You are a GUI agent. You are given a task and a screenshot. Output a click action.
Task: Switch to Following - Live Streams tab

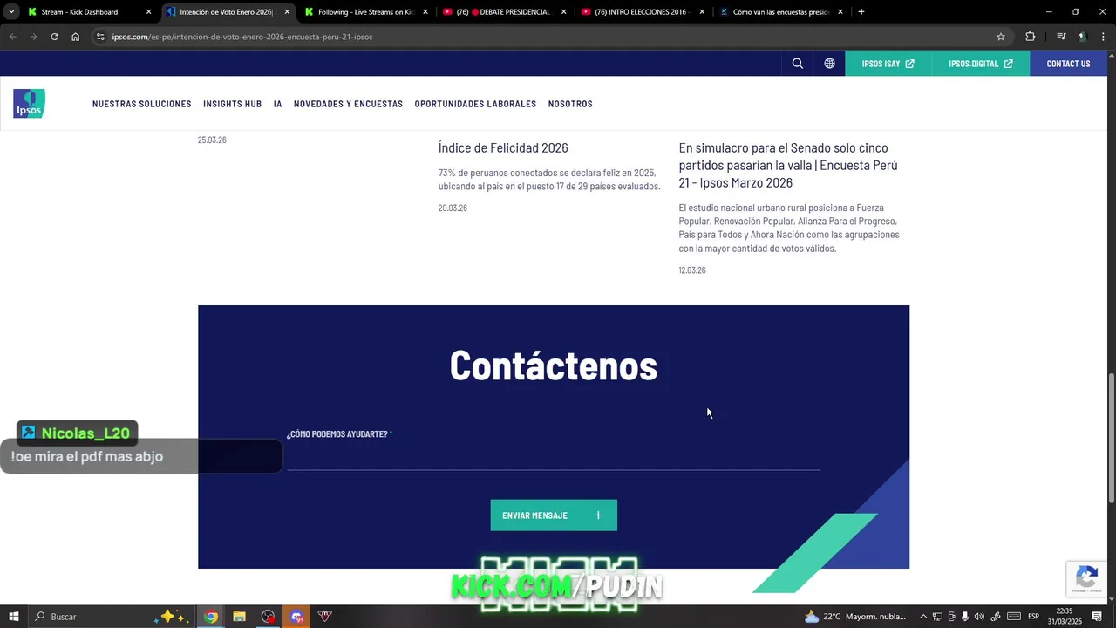tap(364, 12)
